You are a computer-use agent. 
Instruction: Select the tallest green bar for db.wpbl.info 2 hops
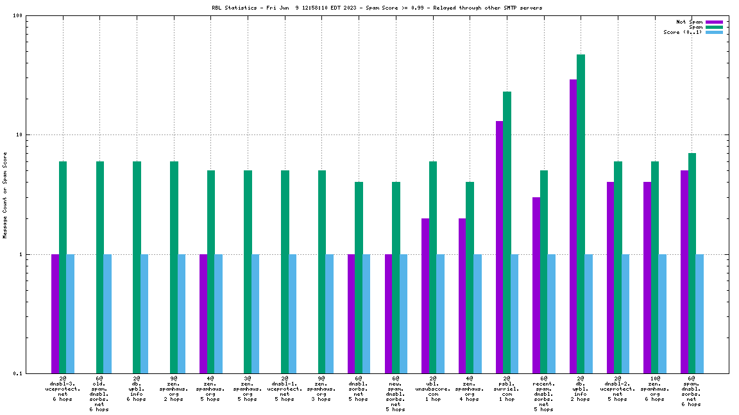point(581,211)
